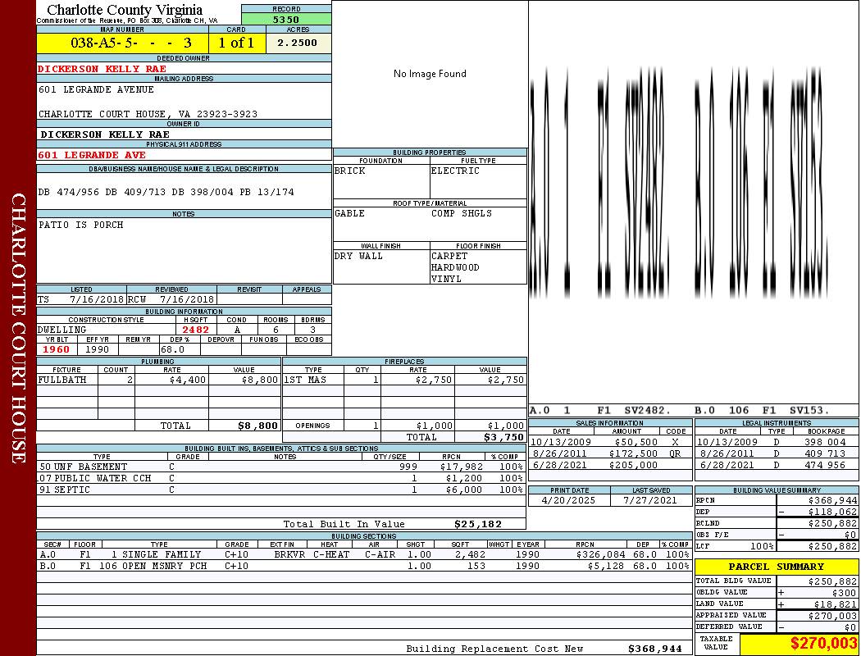Screen dimensions: 861x656
Task: Select legal instrument book/page 474 956
Action: click(827, 465)
